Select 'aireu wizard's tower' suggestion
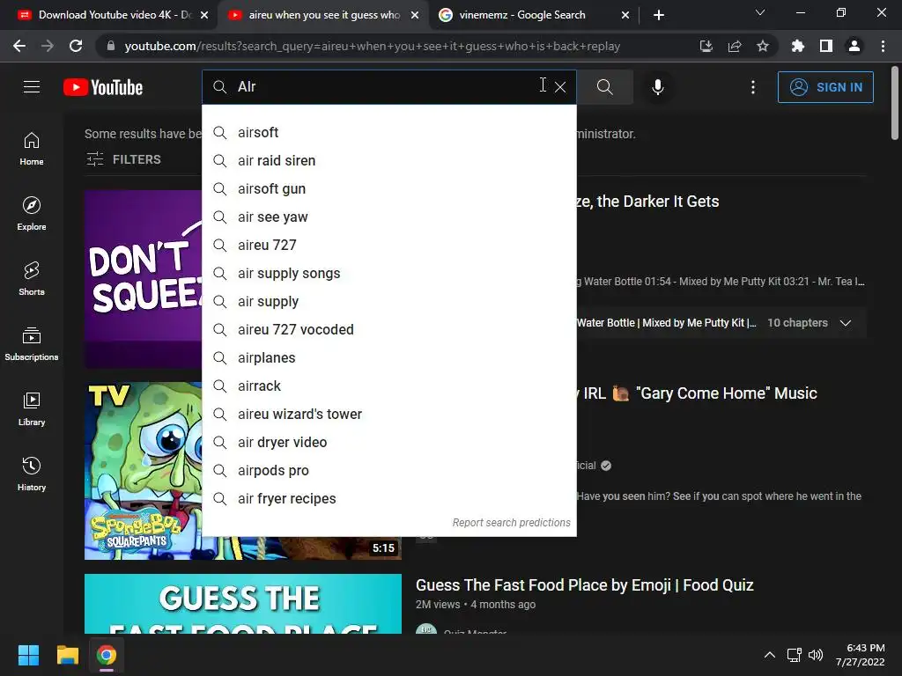The image size is (902, 676). coord(389,415)
